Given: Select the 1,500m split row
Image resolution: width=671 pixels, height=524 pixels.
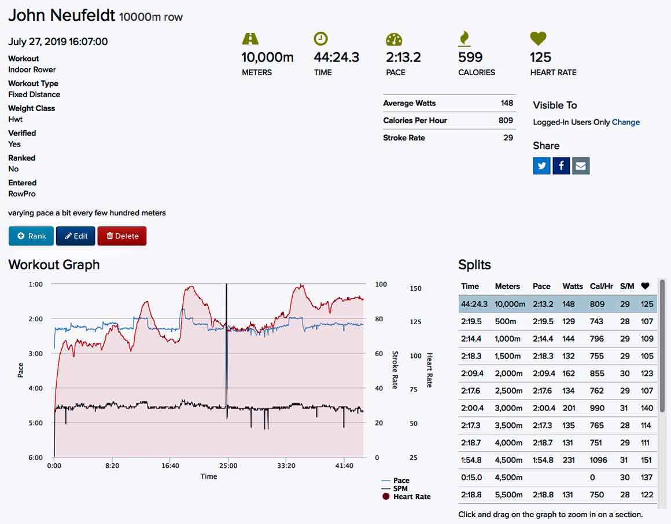Looking at the screenshot, I should (x=557, y=356).
